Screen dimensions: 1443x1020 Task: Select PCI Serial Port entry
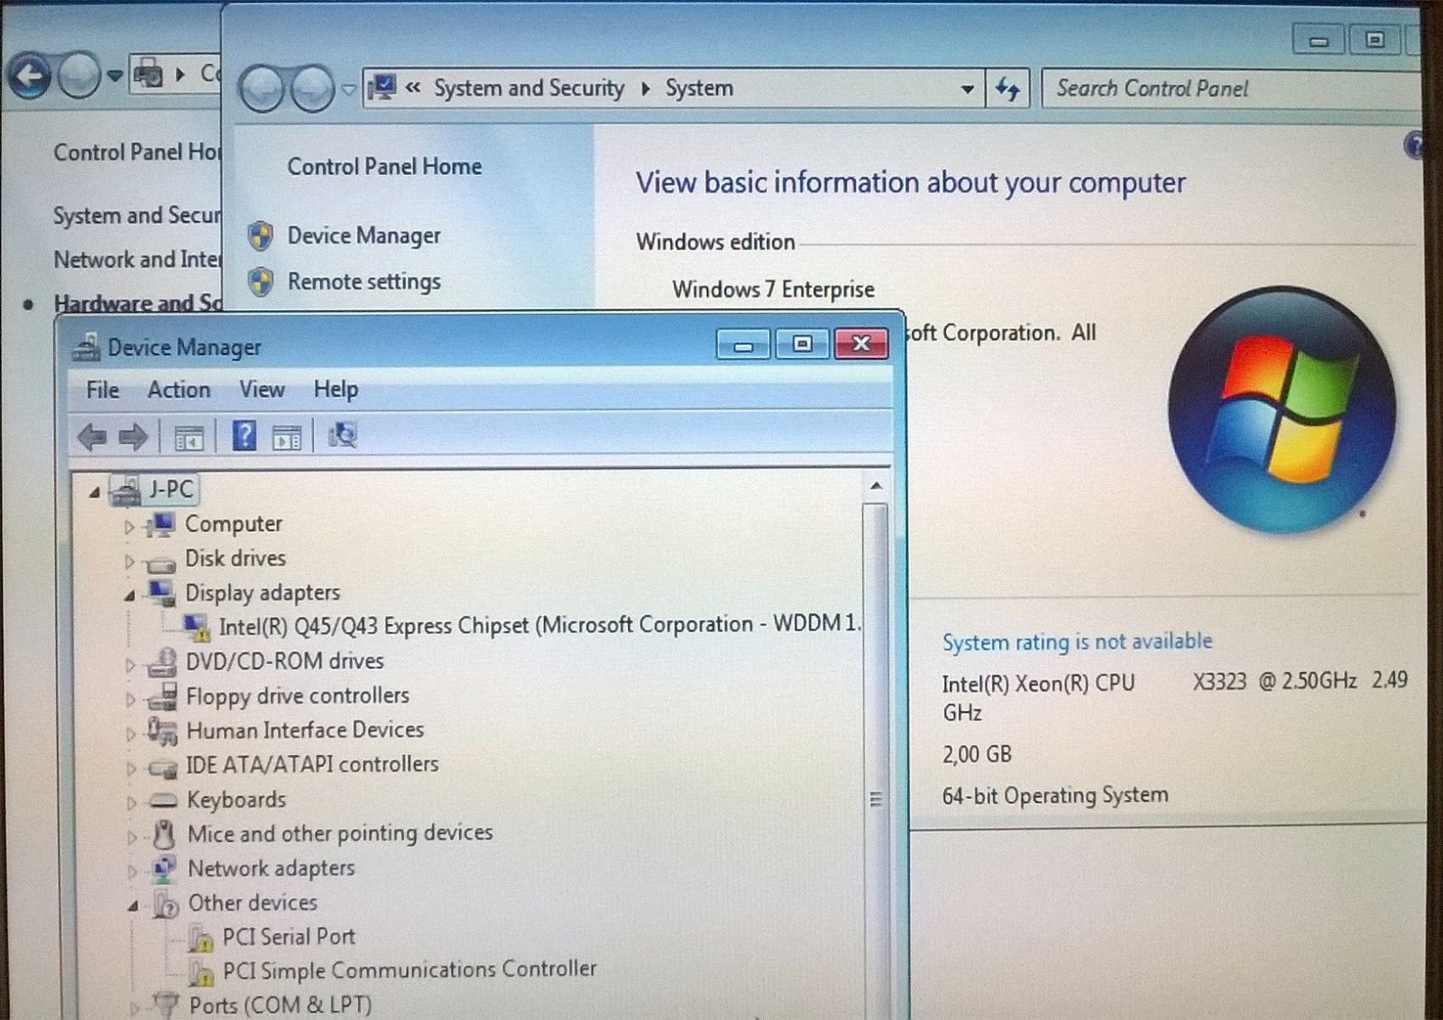(x=289, y=937)
